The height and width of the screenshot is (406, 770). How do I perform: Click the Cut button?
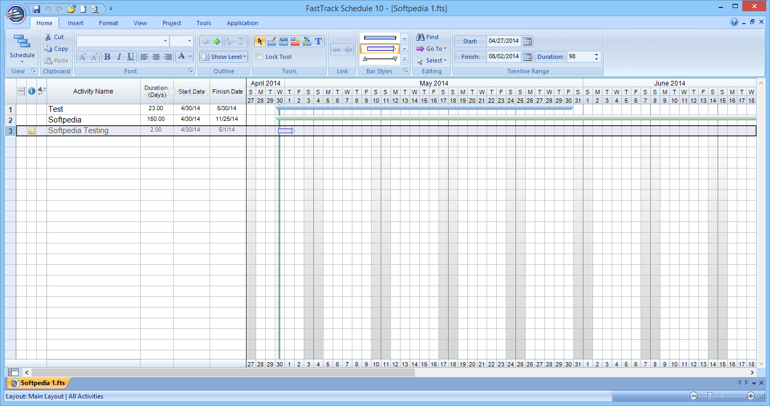54,37
